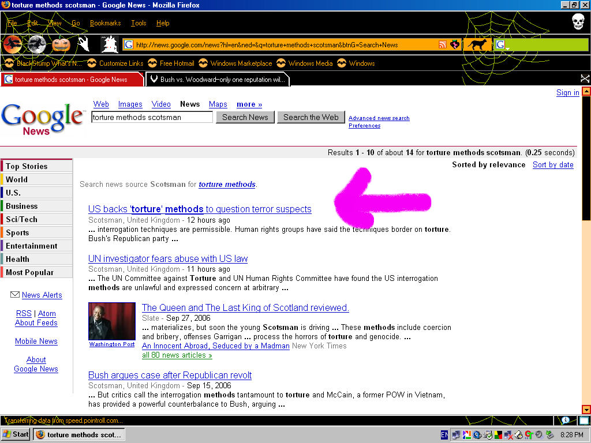
Task: Click the heart icon in address bar
Action: point(455,45)
